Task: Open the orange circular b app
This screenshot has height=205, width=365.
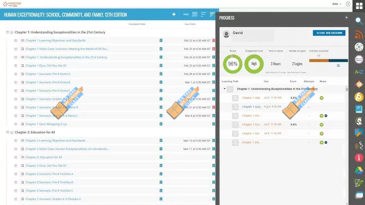Action: point(359,97)
